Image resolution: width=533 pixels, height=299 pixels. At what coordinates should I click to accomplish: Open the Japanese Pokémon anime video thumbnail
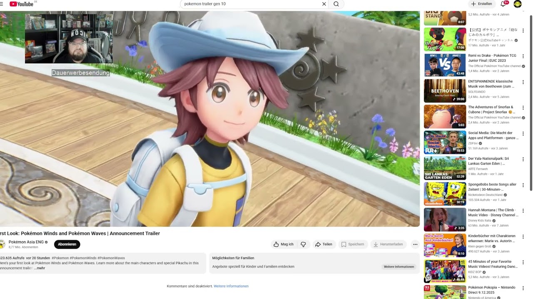445,39
